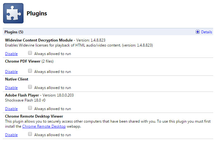
Task: Click the plus icon beside Details
Action: click(198, 32)
